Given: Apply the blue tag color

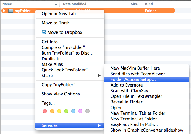Looking at the screenshot, I should coord(73,111).
